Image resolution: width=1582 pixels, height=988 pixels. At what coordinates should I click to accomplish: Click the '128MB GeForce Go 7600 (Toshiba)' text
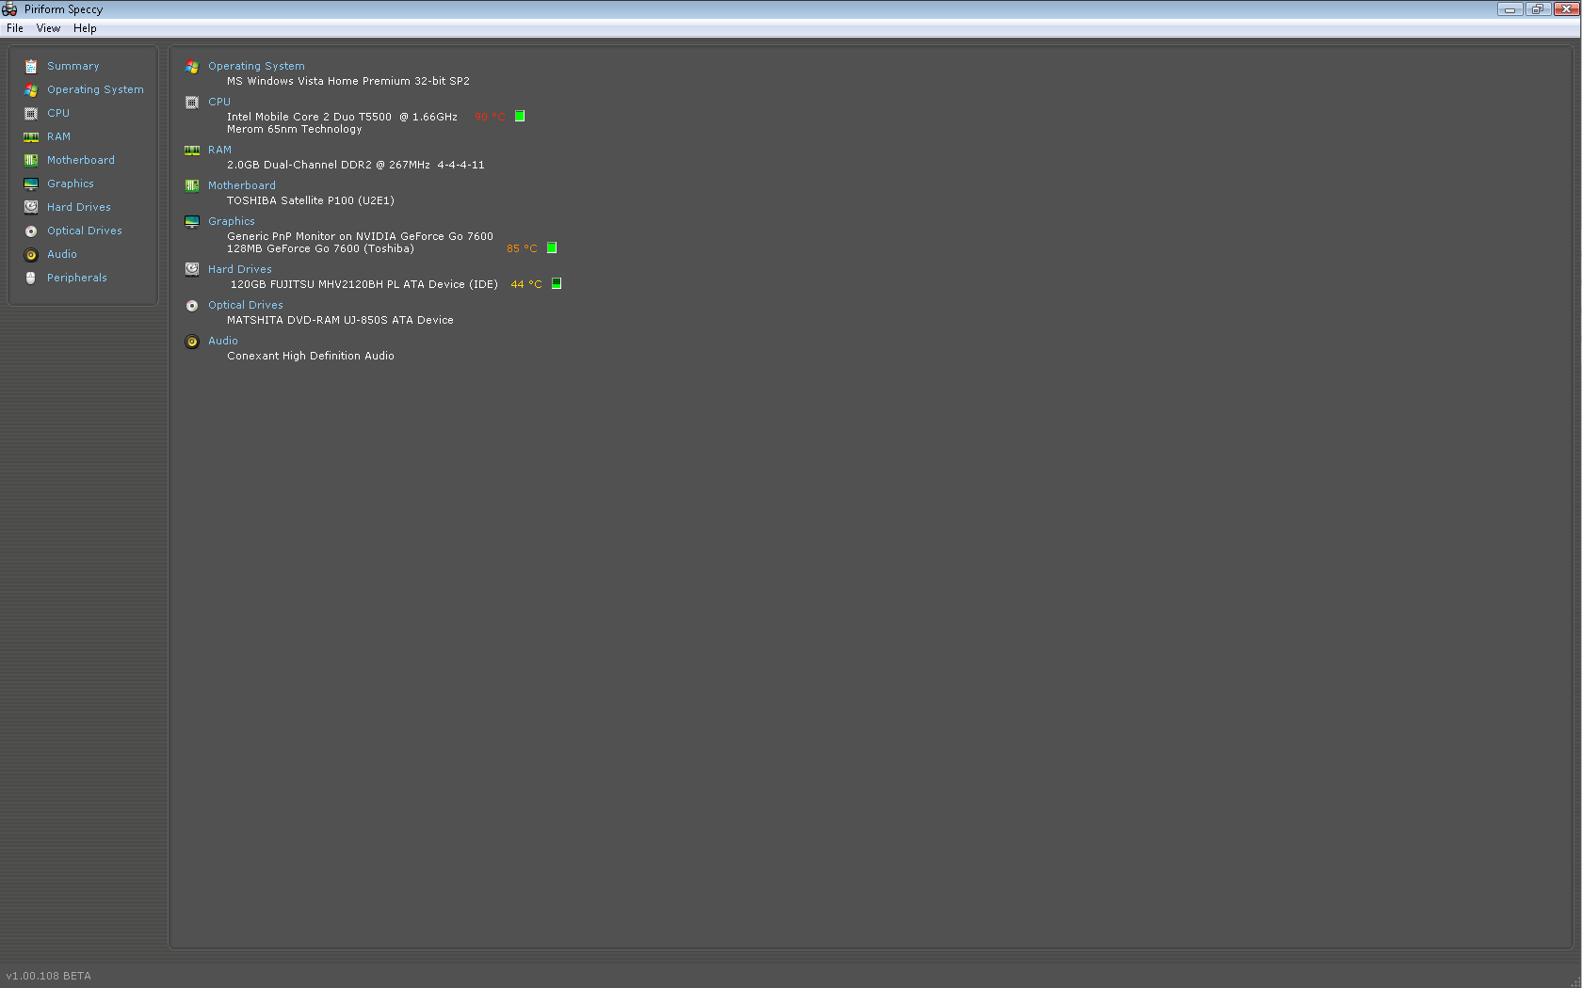(320, 248)
